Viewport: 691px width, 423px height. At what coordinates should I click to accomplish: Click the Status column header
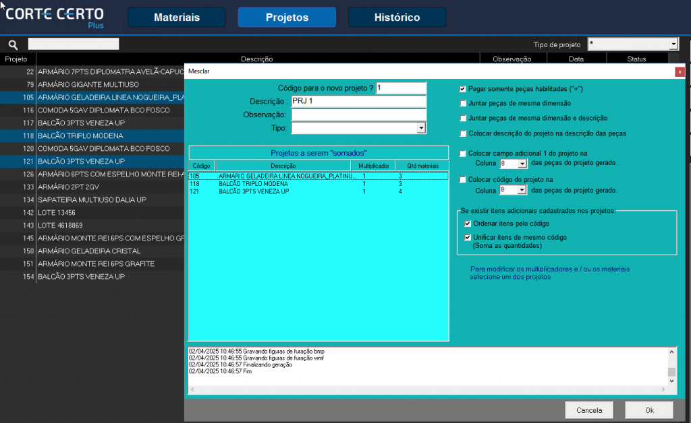pos(636,59)
